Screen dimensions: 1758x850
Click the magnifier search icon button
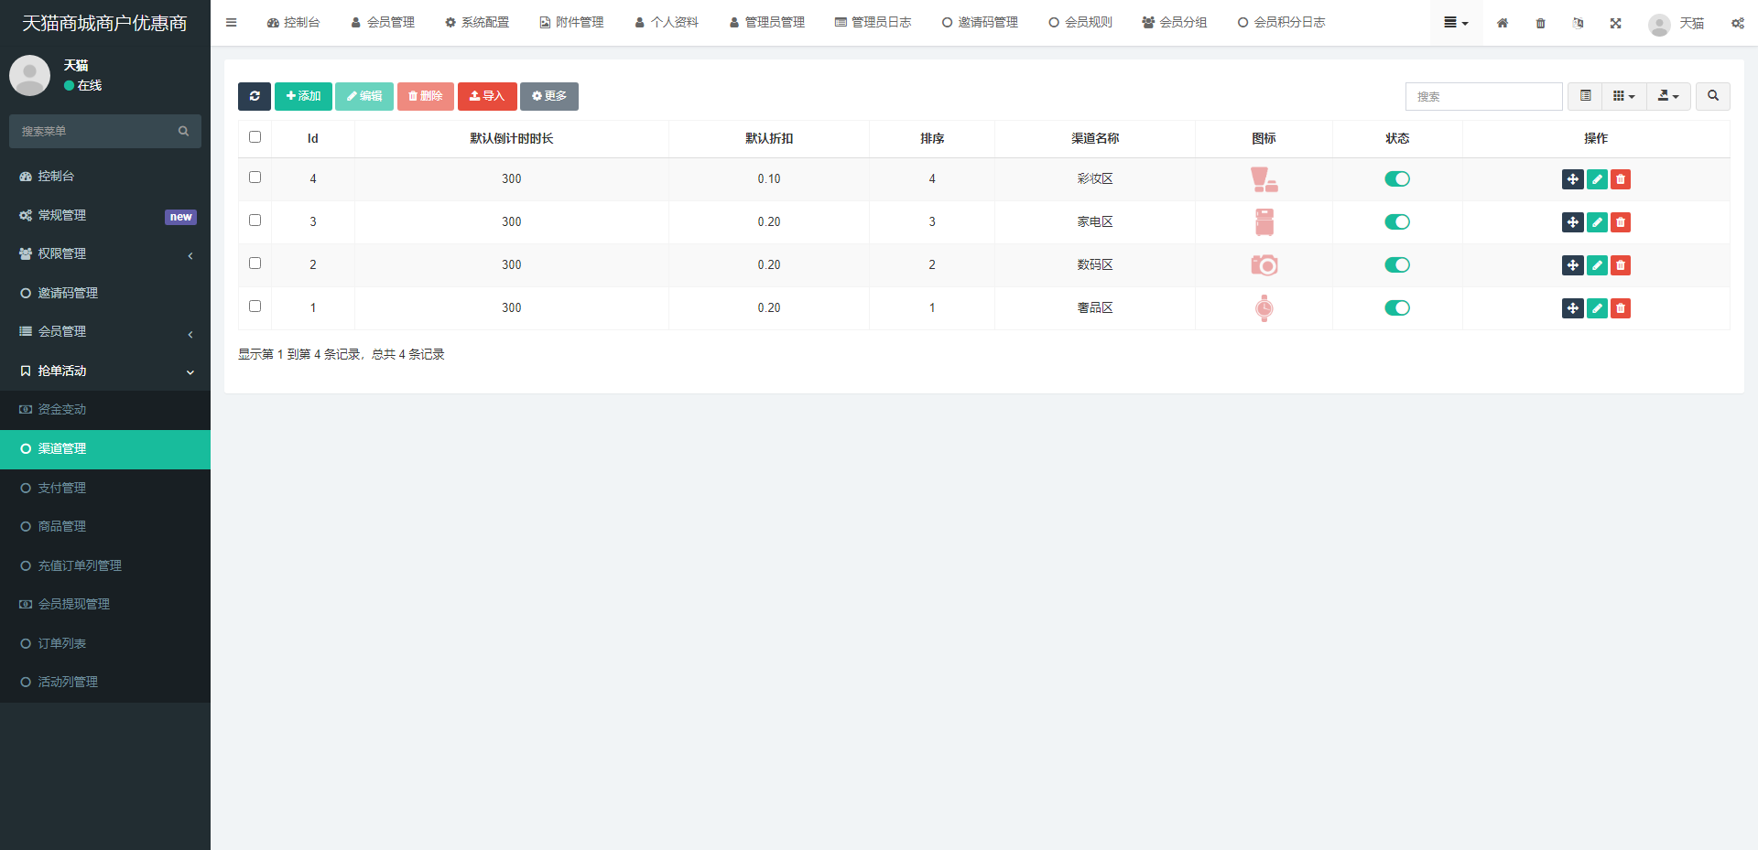tap(1712, 96)
